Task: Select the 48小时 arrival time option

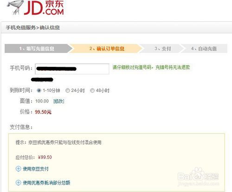Action: tap(92, 90)
